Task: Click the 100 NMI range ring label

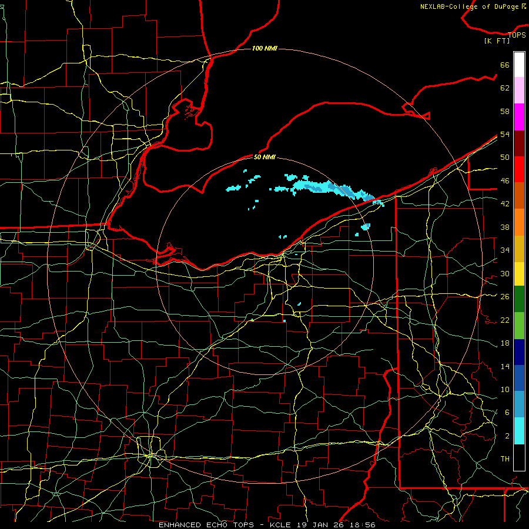Action: [x=264, y=49]
